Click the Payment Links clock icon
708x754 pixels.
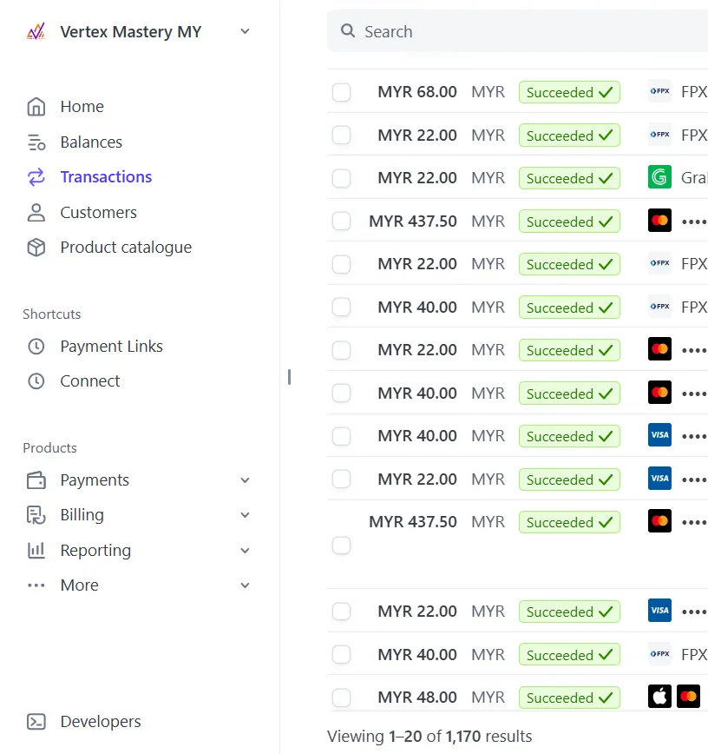[x=36, y=347]
